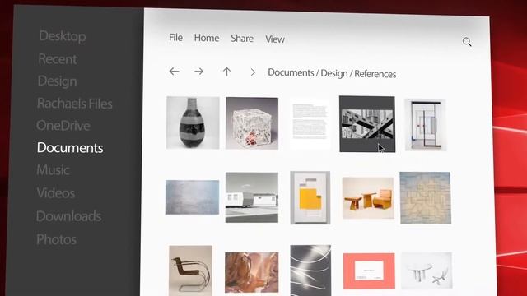Screen dimensions: 527x296
Task: Open Music in the sidebar
Action: pos(53,170)
